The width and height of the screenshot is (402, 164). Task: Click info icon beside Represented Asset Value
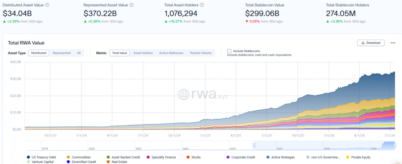[131, 5]
